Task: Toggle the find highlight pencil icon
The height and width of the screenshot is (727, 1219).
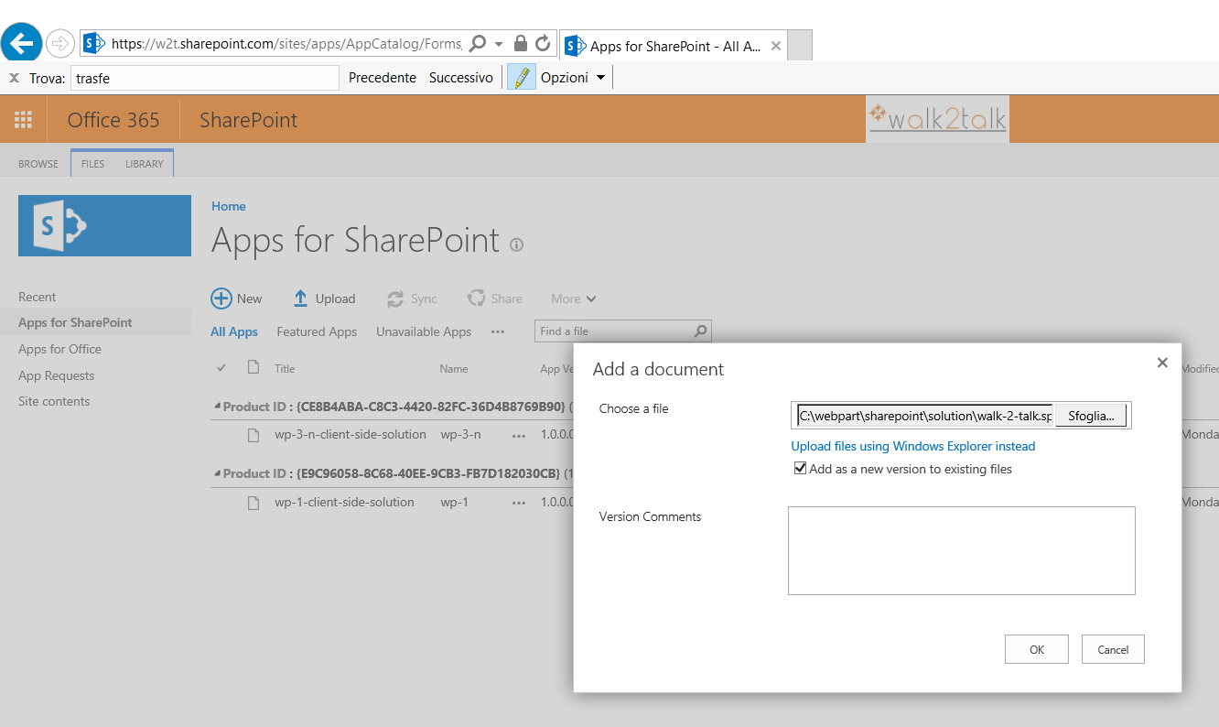Action: tap(522, 78)
